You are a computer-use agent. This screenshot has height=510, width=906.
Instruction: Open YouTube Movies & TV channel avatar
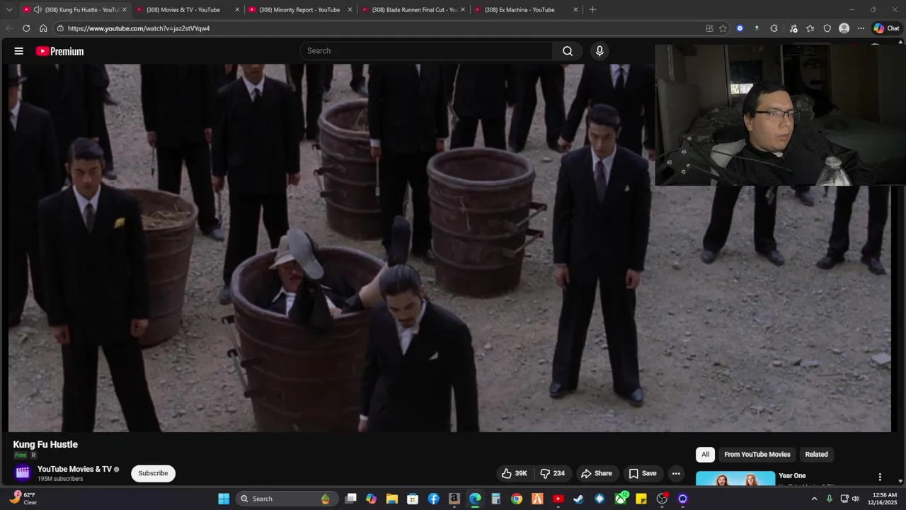[23, 472]
